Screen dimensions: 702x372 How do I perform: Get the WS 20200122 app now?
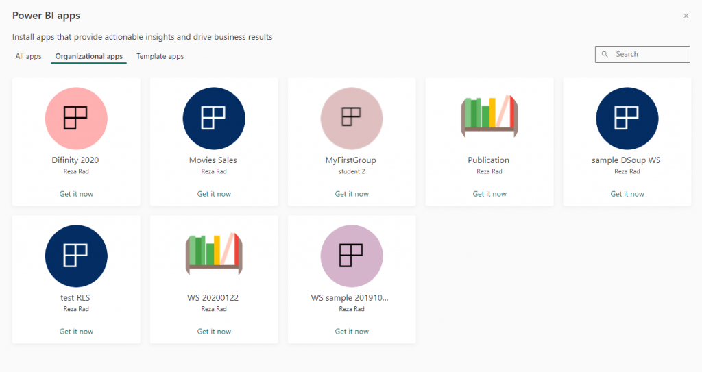(x=214, y=332)
